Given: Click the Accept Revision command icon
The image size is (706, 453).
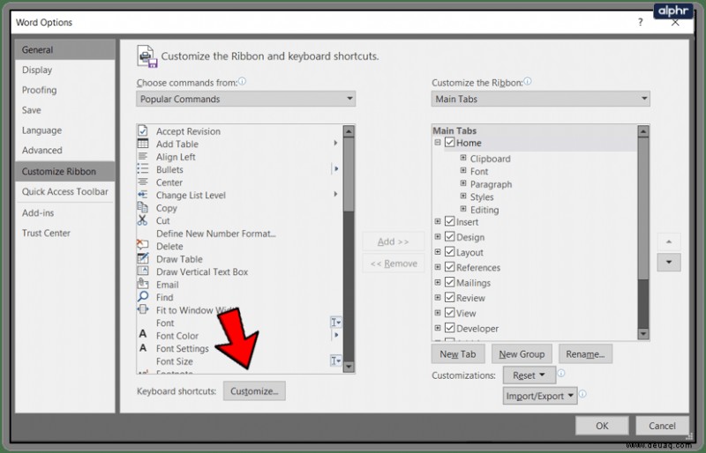Looking at the screenshot, I should [143, 131].
